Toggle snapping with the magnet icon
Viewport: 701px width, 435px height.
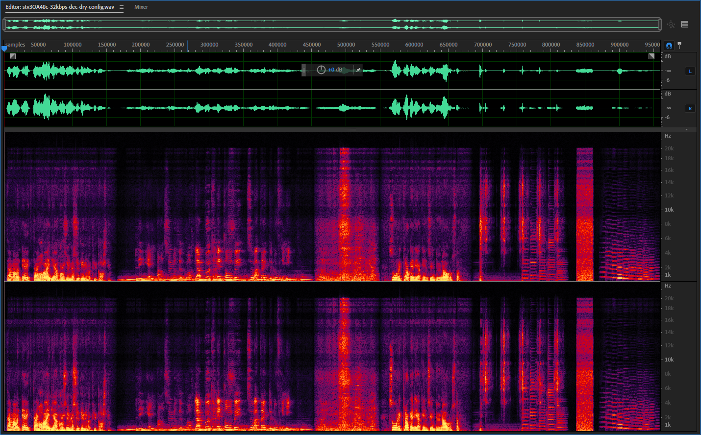pos(669,45)
